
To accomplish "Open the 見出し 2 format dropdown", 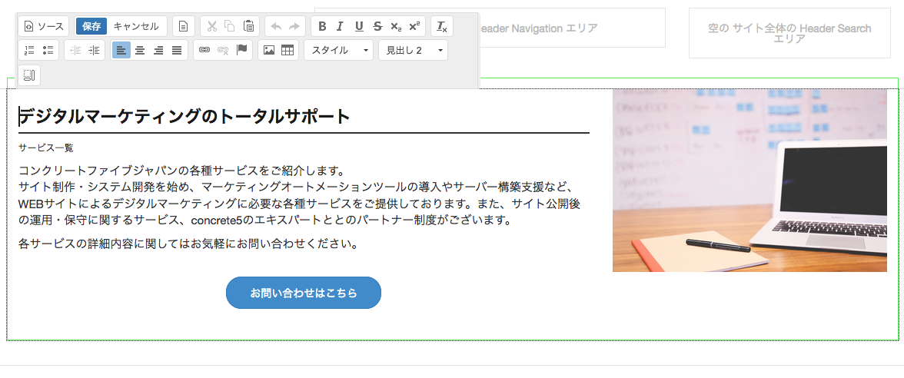I will click(414, 50).
